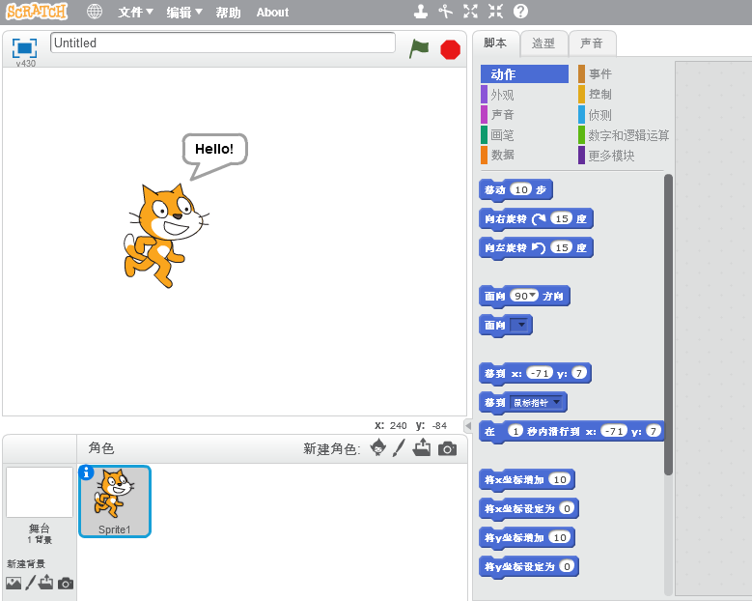Paint a new backdrop
Screen dimensions: 752x601
(31, 583)
